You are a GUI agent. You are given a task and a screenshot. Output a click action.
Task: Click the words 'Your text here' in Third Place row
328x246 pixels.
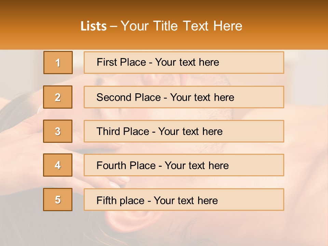coord(190,132)
